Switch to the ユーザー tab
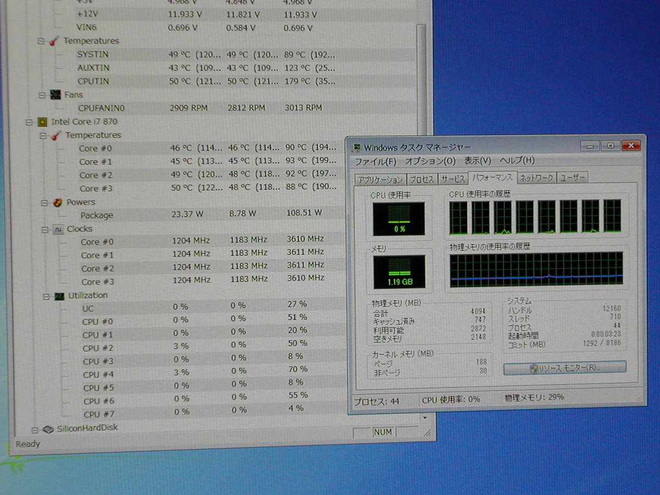The image size is (660, 495). pos(573,178)
